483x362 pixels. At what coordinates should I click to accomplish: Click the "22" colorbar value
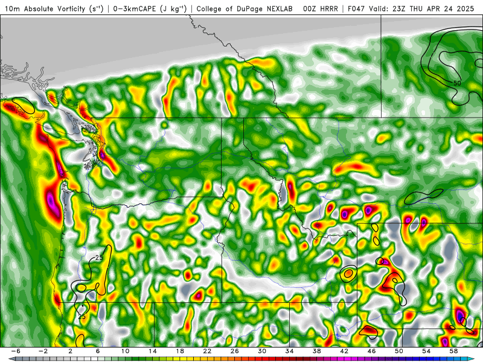point(207,351)
